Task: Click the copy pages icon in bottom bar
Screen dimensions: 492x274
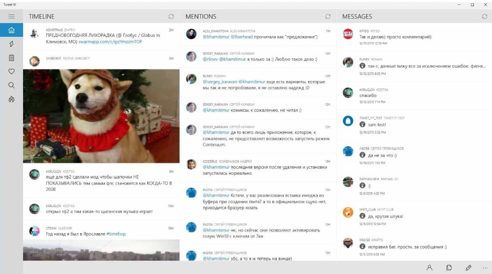Action: (x=449, y=268)
